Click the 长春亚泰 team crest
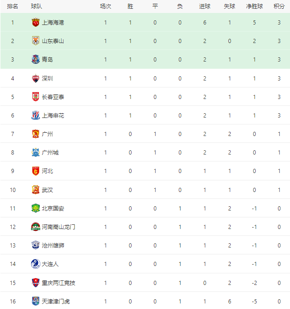 pos(36,97)
